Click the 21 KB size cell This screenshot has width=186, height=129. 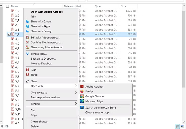[132, 39]
